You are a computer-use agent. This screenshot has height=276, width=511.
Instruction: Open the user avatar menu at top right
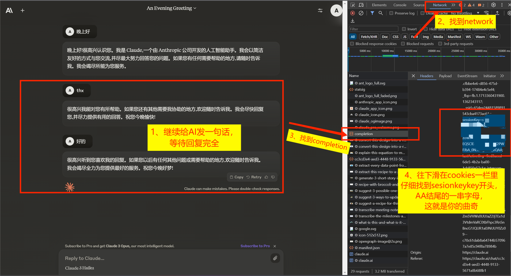click(x=337, y=11)
